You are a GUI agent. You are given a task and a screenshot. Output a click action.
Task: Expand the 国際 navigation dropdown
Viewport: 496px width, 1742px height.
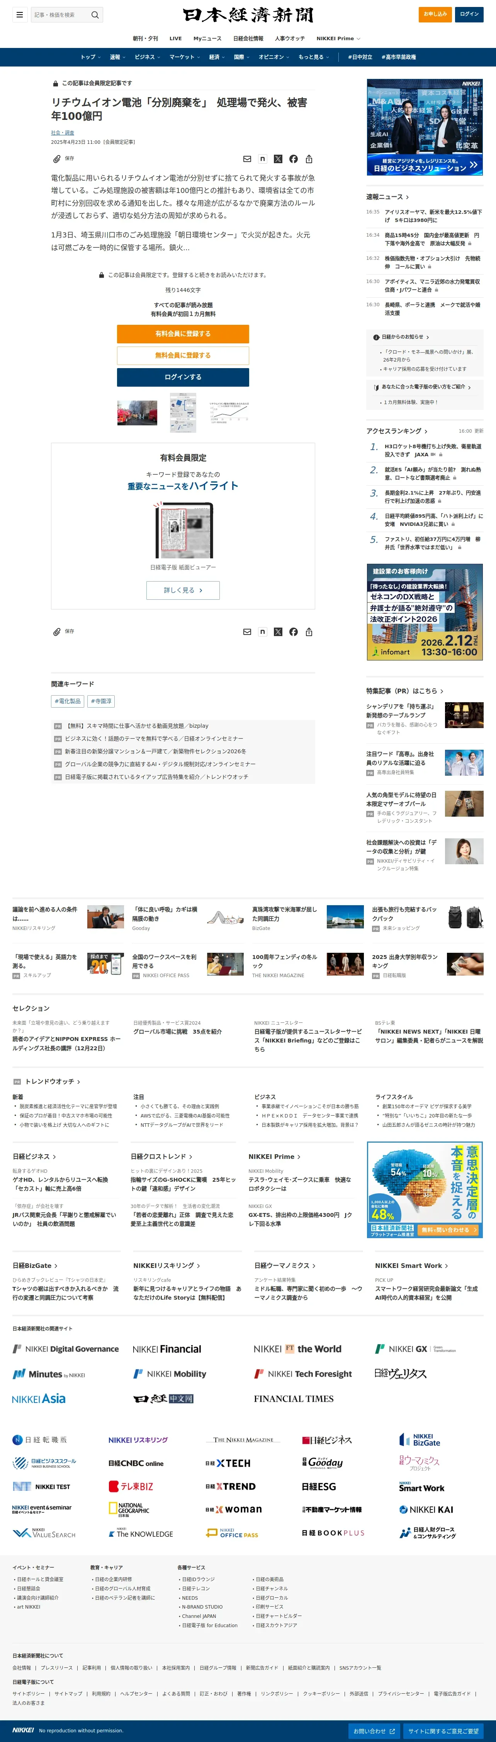[x=242, y=57]
